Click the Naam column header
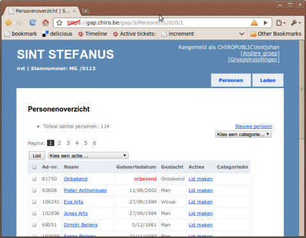The height and width of the screenshot is (238, 306). [71, 167]
